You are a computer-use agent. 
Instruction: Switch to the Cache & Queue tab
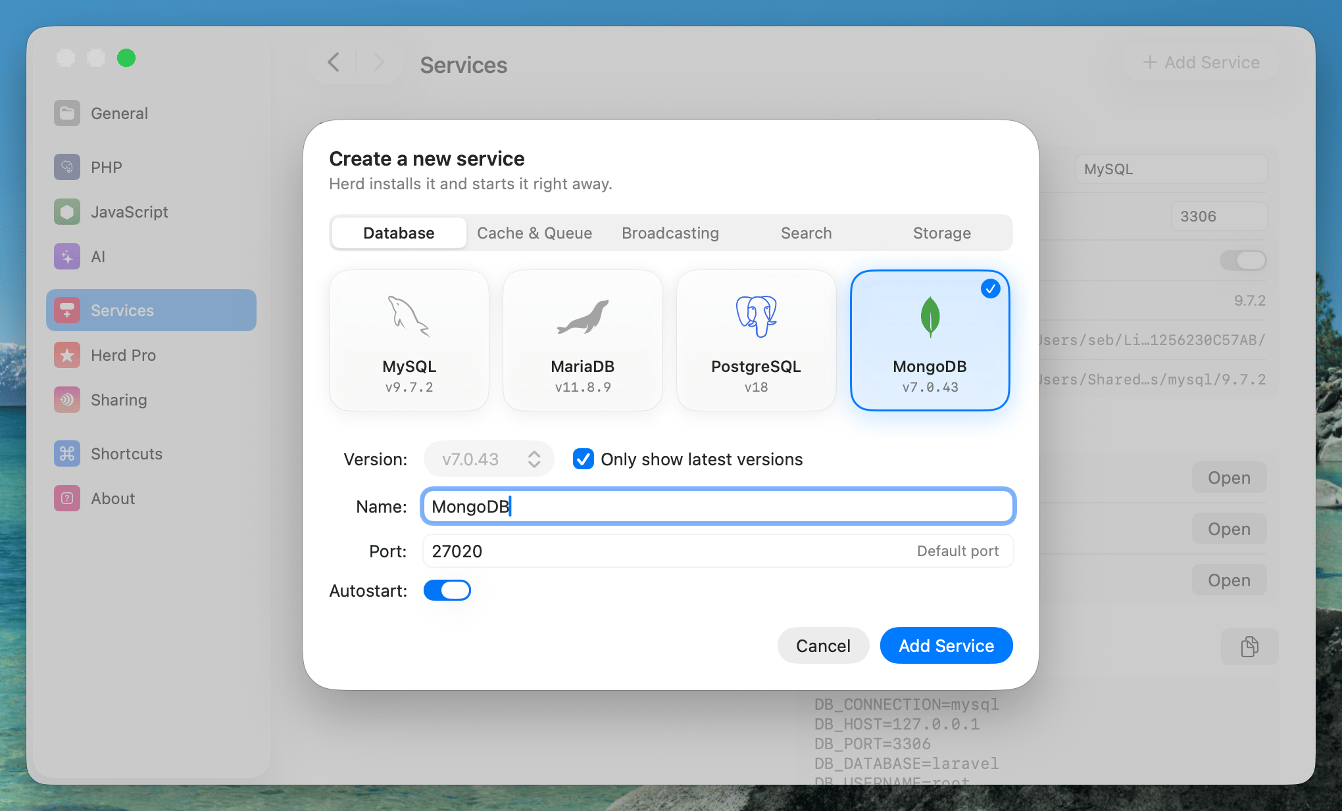coord(535,233)
